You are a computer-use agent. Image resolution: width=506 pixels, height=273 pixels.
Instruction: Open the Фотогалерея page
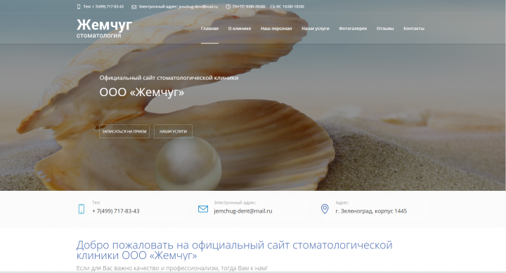[353, 28]
